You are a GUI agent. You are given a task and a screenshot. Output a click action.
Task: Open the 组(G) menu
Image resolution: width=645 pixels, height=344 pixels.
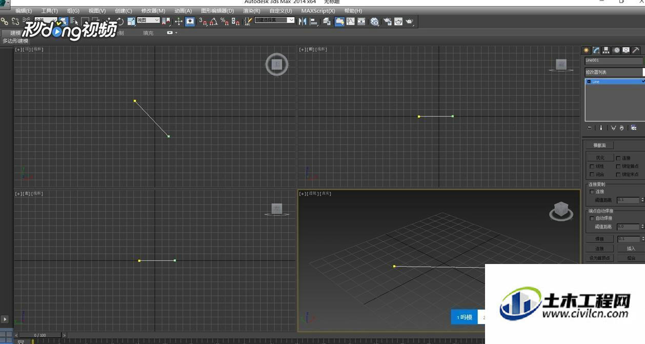(73, 11)
